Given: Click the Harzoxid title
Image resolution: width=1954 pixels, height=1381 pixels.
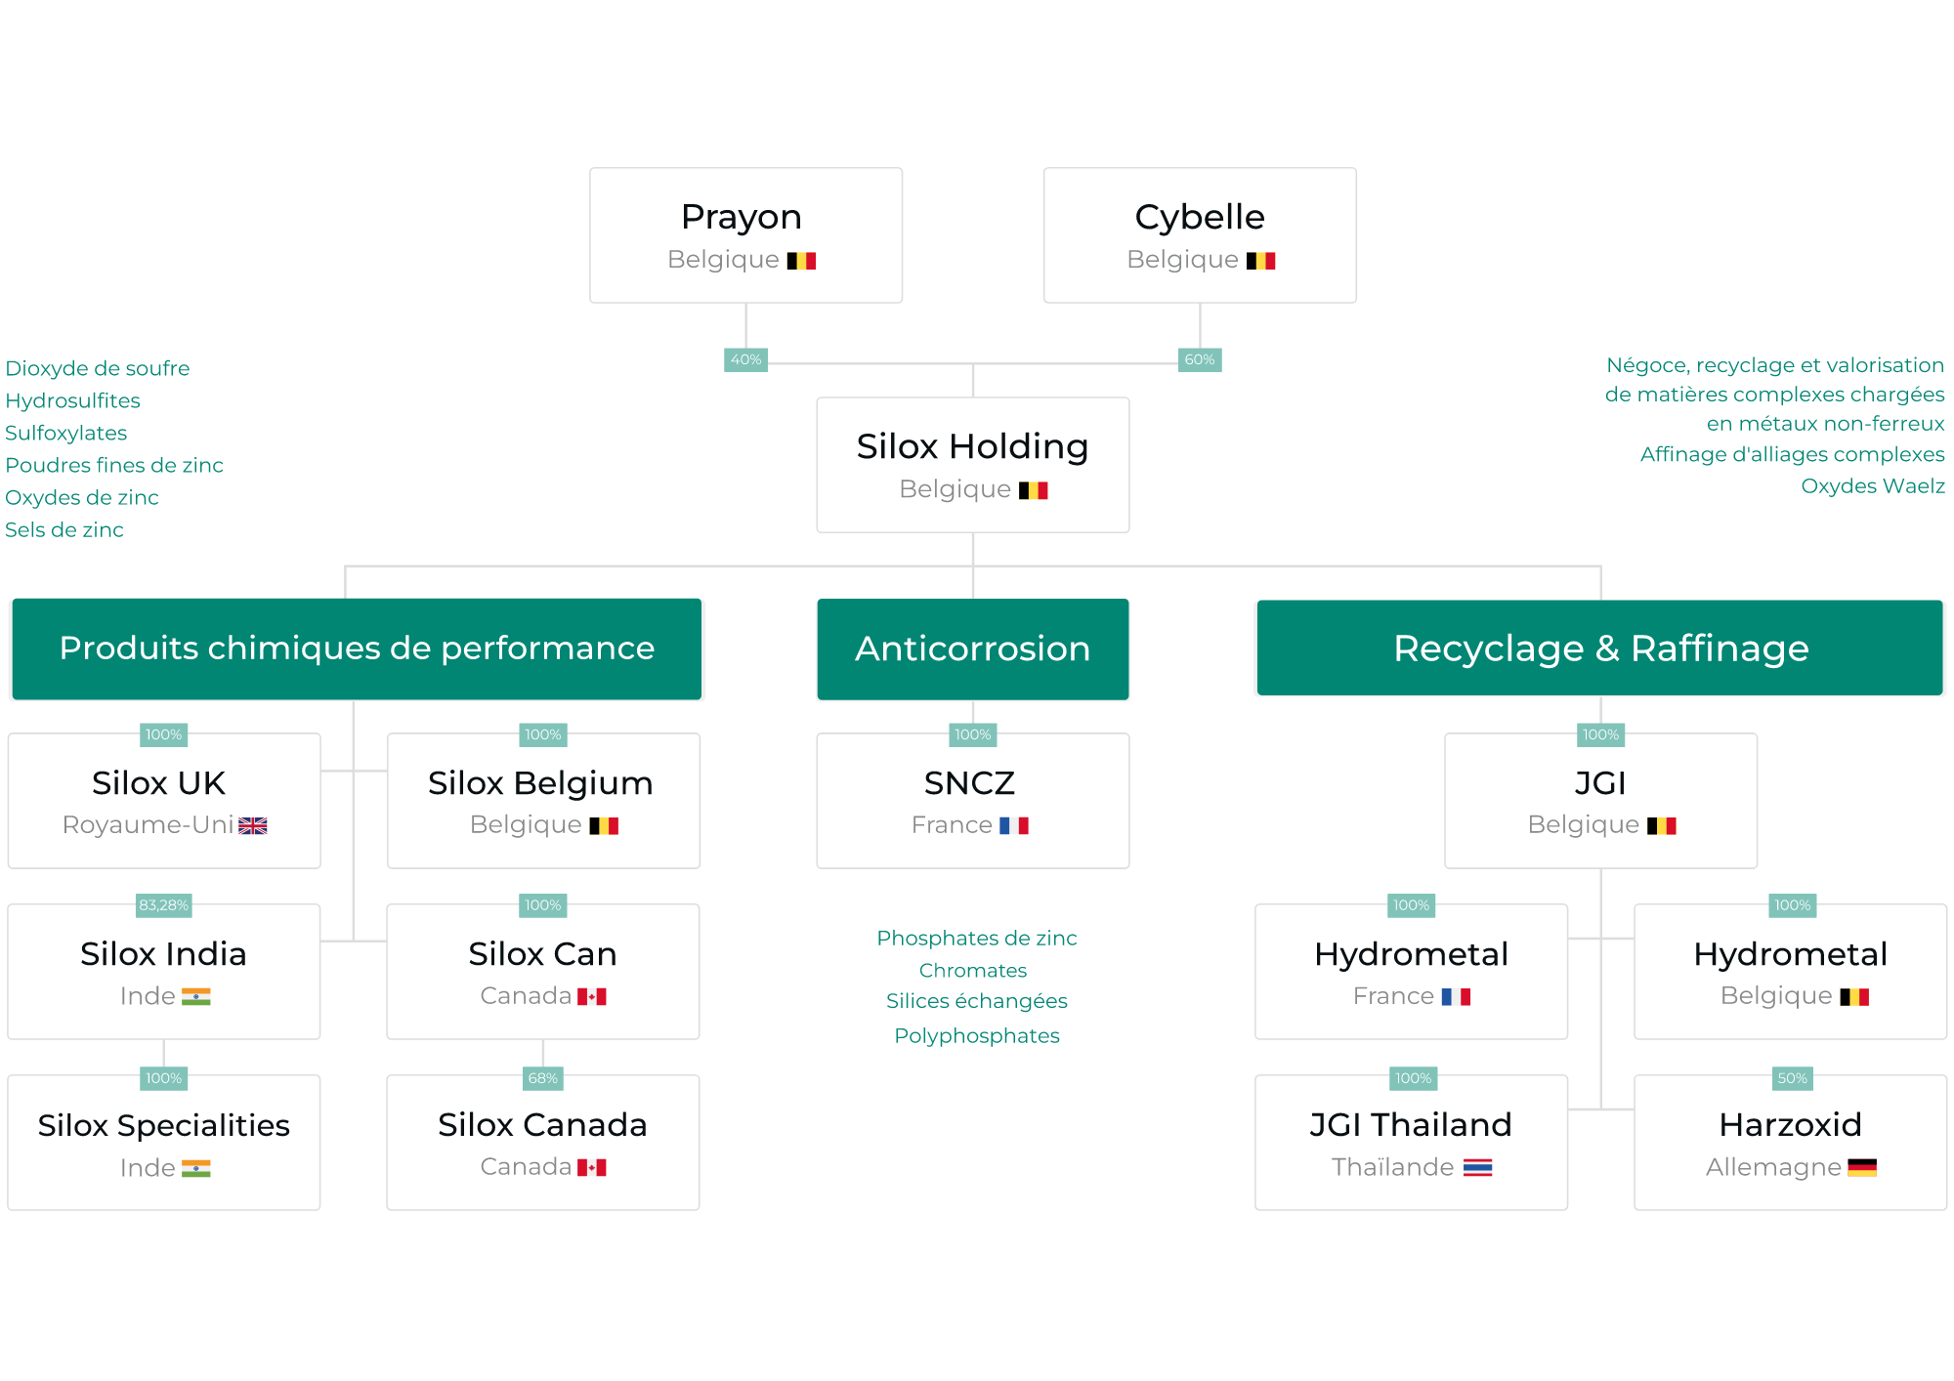Looking at the screenshot, I should pyautogui.click(x=1790, y=1125).
